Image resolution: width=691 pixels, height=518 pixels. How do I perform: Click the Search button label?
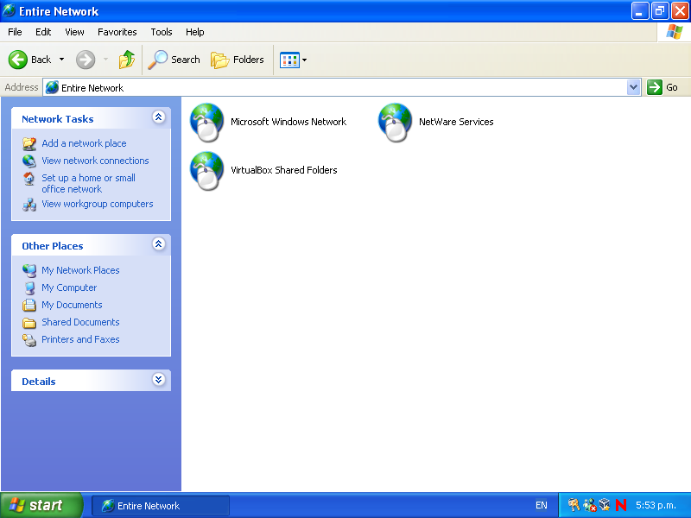186,60
